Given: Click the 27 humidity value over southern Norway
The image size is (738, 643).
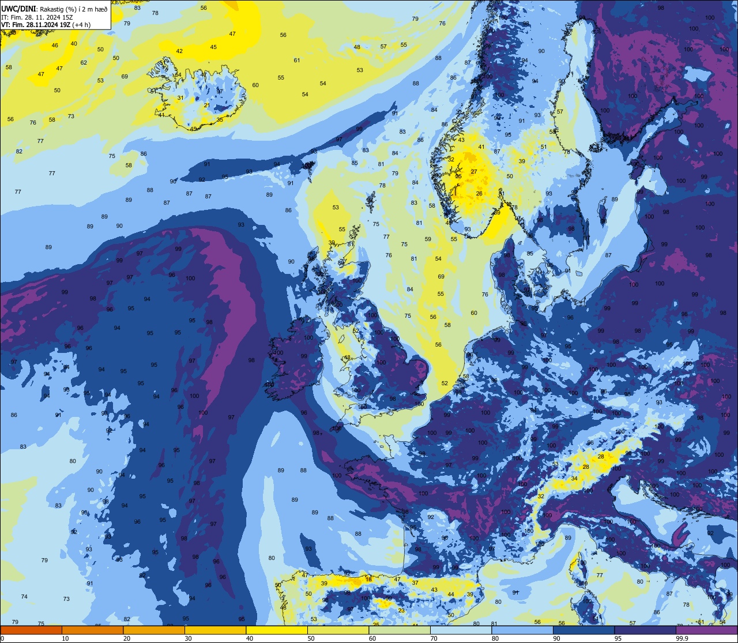Looking at the screenshot, I should (x=474, y=171).
